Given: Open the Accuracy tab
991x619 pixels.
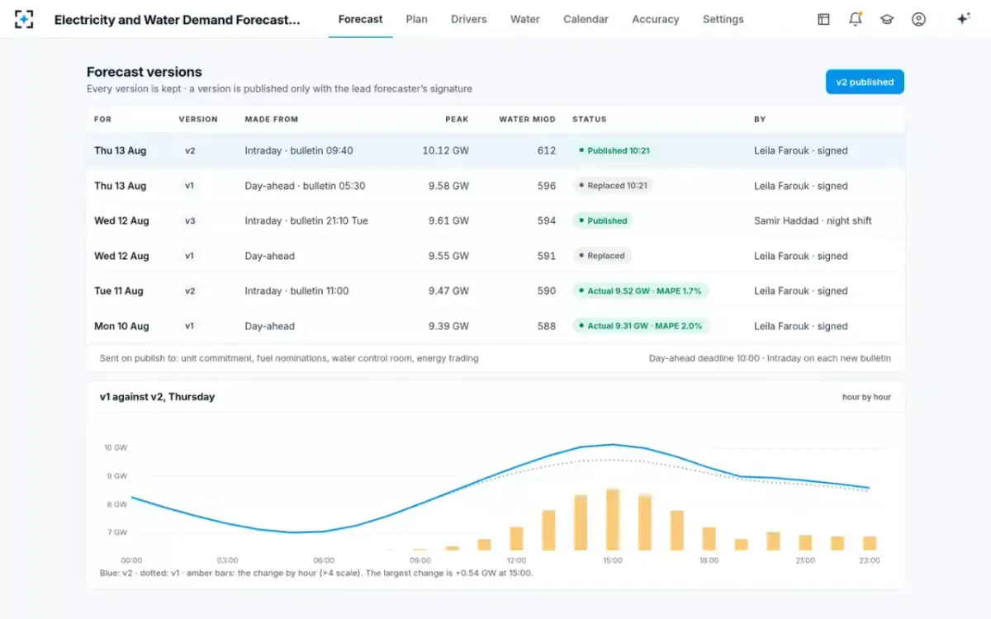Looking at the screenshot, I should (x=656, y=19).
